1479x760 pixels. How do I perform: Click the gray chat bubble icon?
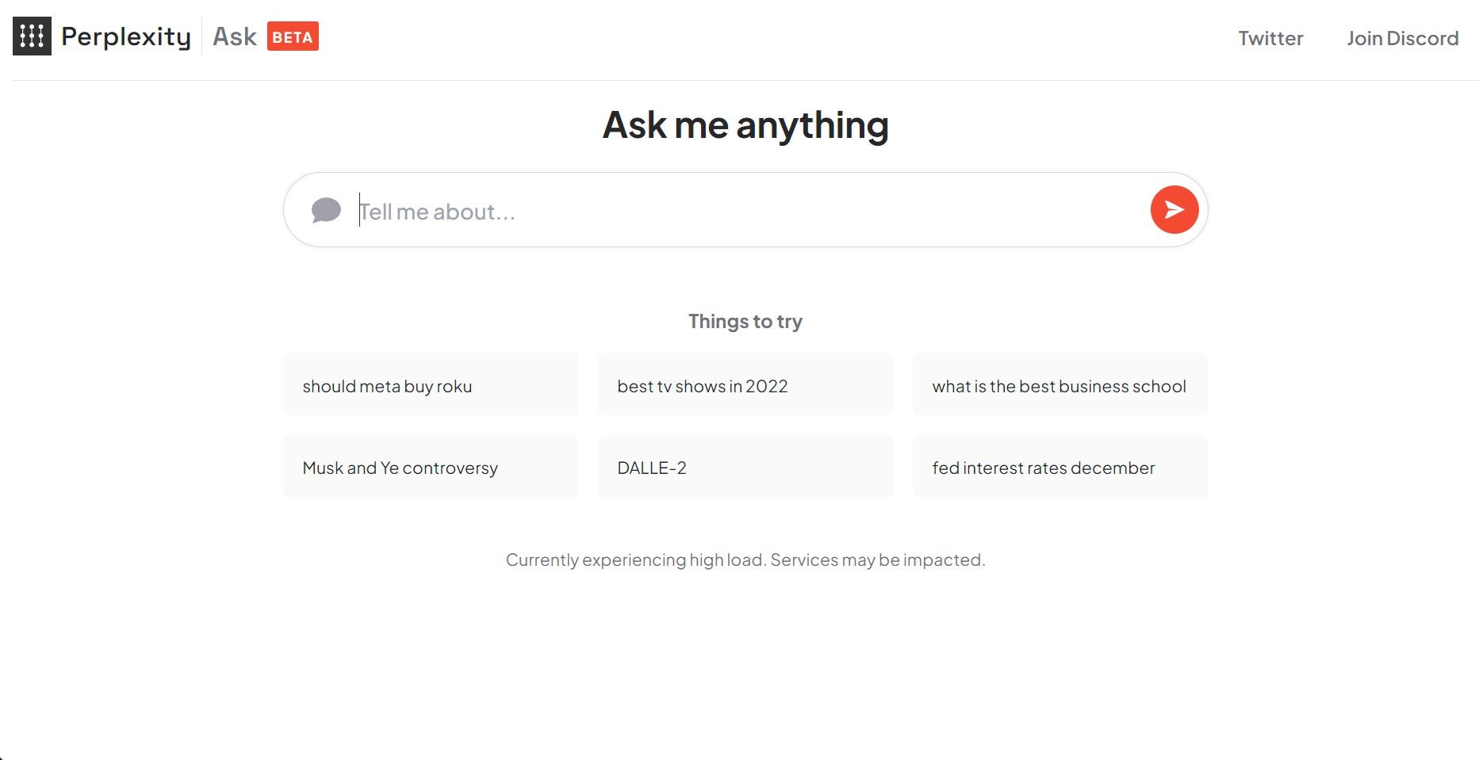326,211
